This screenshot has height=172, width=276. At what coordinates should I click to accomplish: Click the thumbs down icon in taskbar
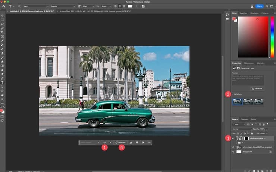pos(137,143)
